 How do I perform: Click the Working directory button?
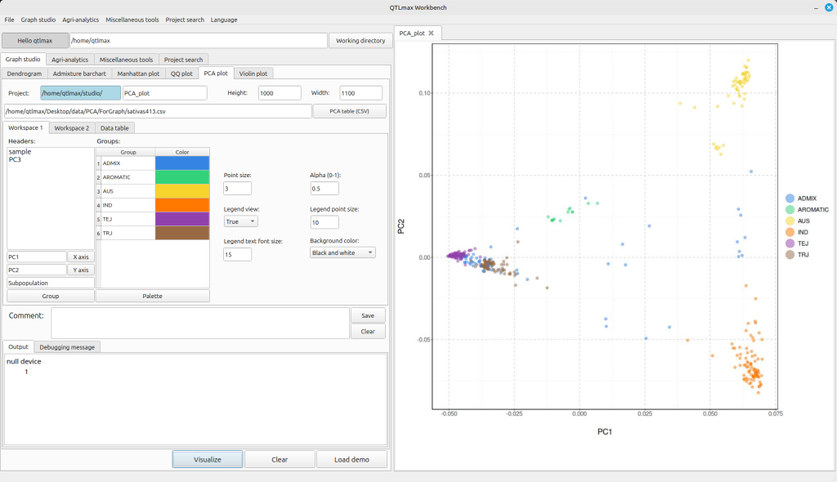point(360,40)
